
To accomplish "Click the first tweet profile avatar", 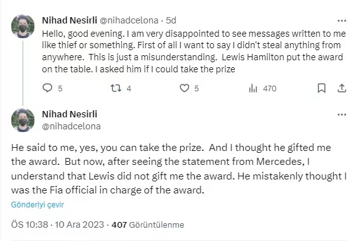I will pyautogui.click(x=23, y=26).
